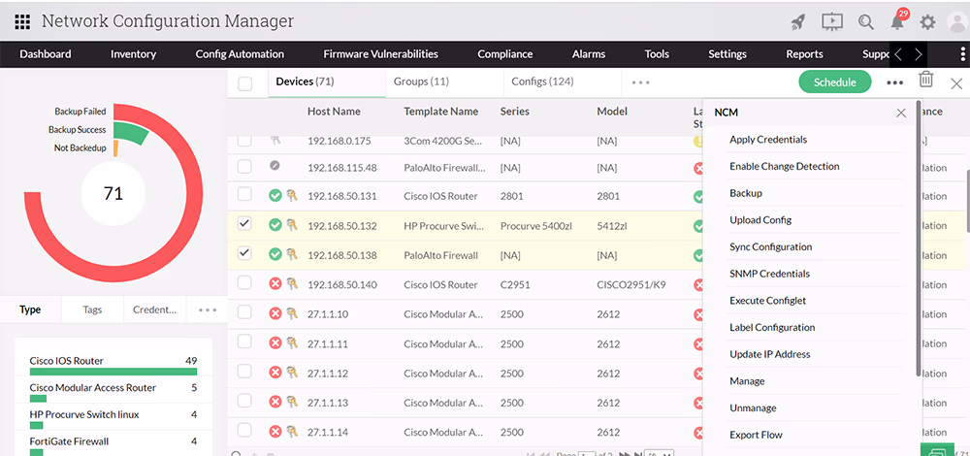Uncheck the box for 192.168.50.138
Screen dimensions: 970x456
[245, 253]
